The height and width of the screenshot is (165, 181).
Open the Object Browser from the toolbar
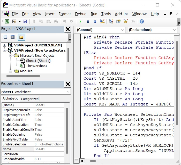coord(126,21)
